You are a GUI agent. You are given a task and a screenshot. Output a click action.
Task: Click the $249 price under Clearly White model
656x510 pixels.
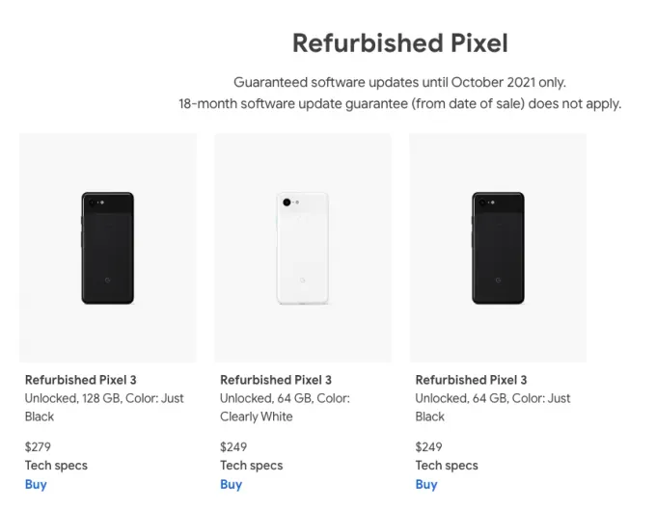click(x=233, y=446)
